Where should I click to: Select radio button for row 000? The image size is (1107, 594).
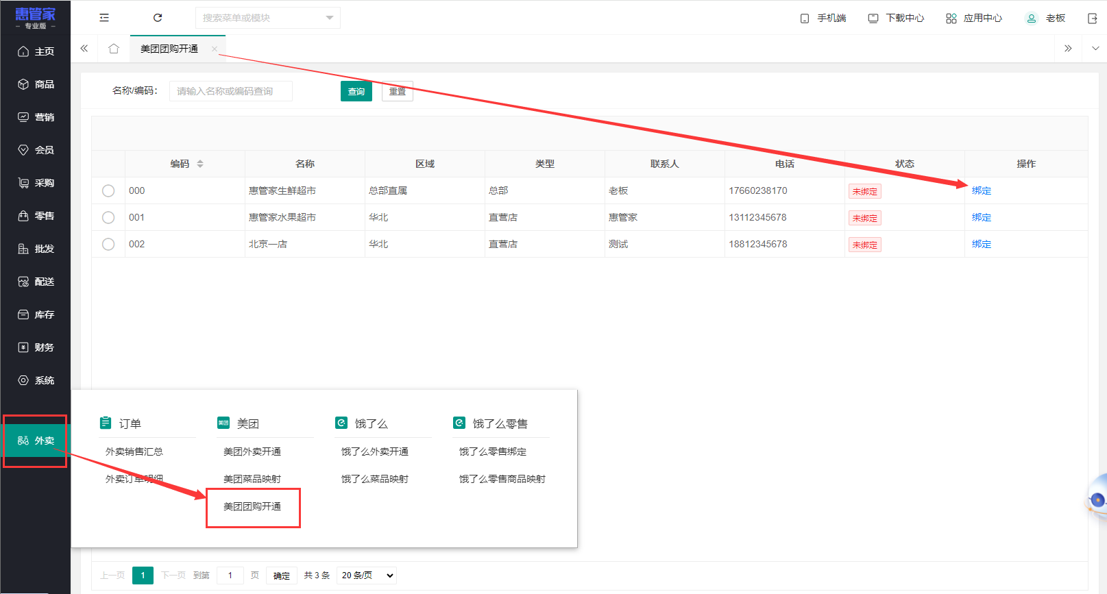[x=108, y=191]
